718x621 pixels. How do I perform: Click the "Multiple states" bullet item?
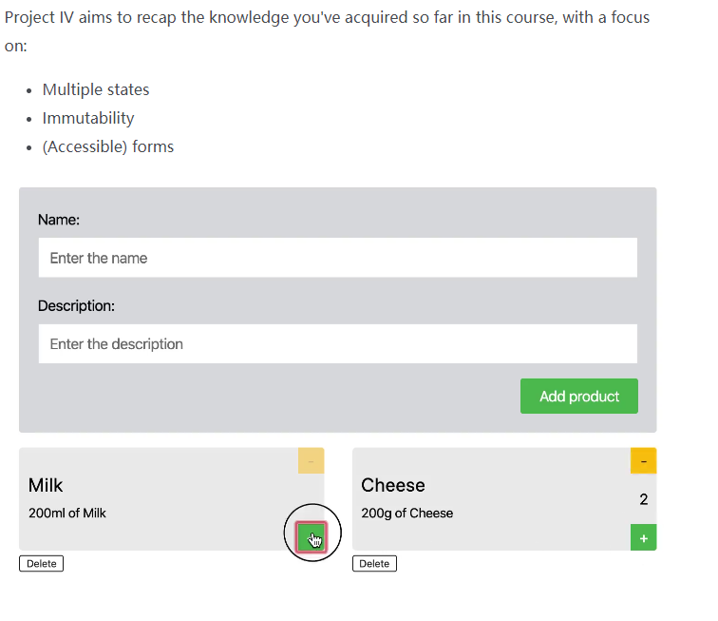(96, 89)
